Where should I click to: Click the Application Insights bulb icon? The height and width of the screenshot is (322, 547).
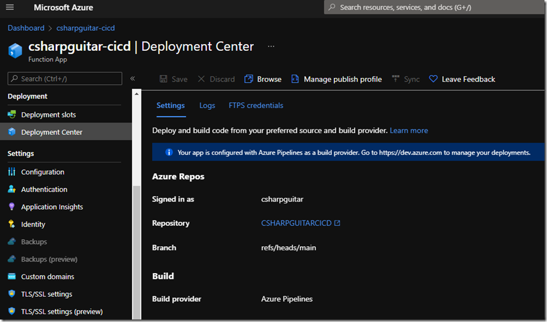click(12, 207)
